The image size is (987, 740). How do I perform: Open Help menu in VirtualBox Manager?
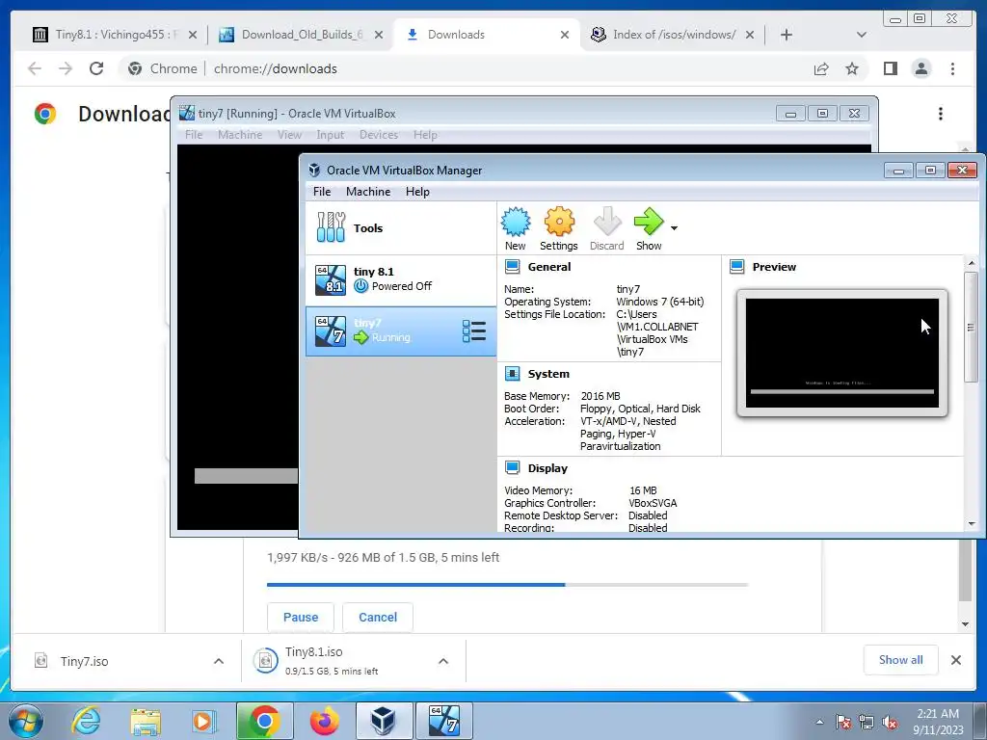pyautogui.click(x=417, y=192)
